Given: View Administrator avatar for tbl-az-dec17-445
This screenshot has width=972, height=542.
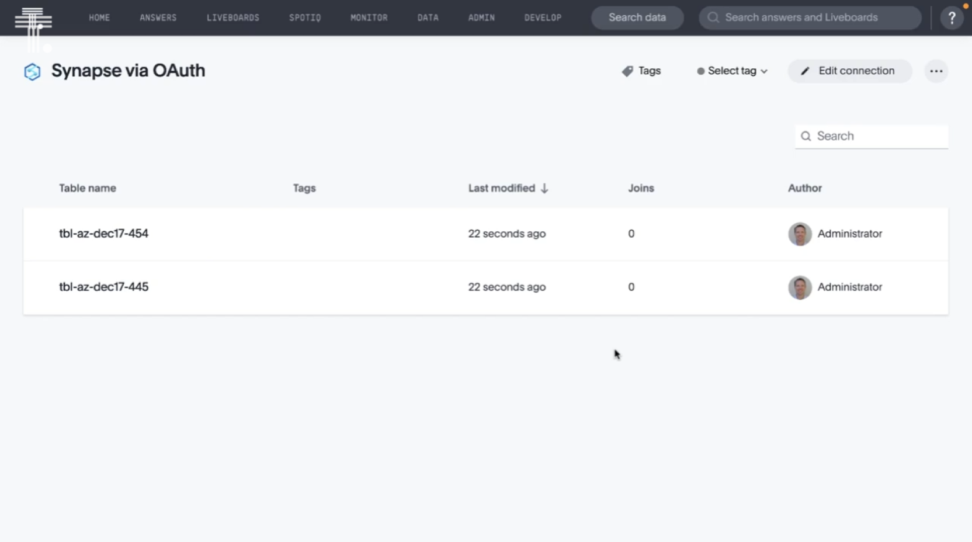Looking at the screenshot, I should [800, 287].
